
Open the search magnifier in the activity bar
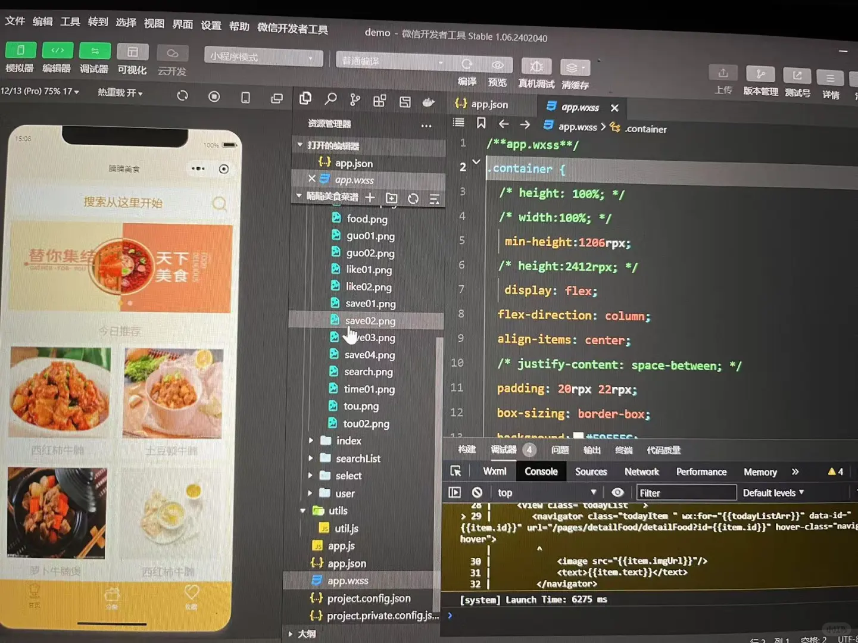[330, 99]
